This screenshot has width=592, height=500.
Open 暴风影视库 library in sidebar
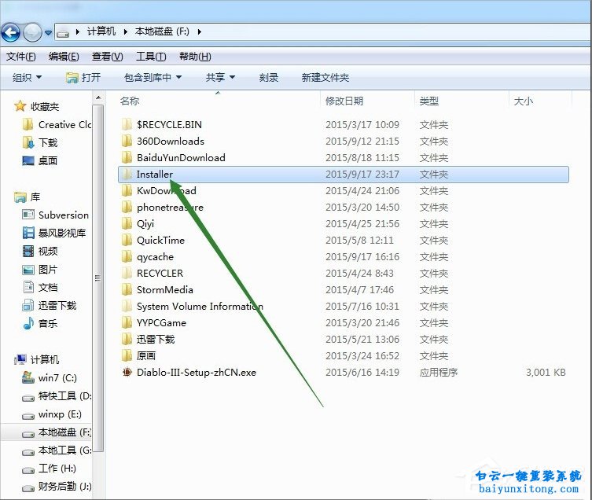pyautogui.click(x=54, y=233)
